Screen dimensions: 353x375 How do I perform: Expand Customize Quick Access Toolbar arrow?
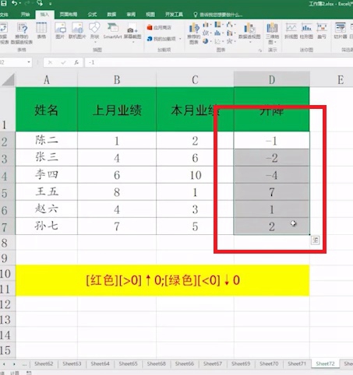[50, 4]
